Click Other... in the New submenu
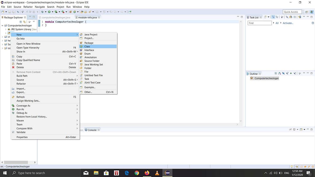 tap(98, 92)
